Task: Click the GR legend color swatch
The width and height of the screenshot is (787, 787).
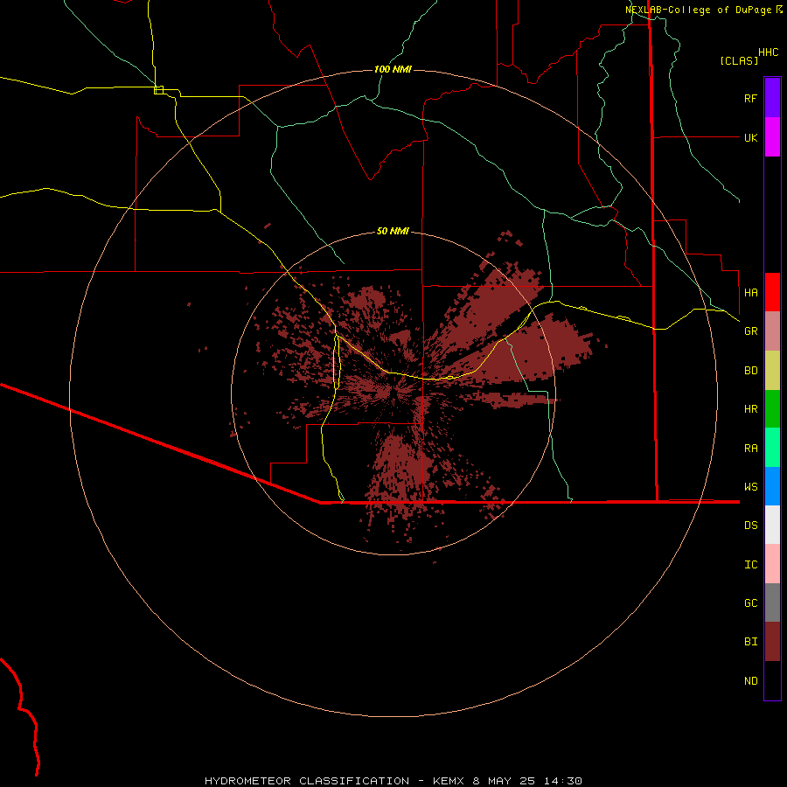Action: 772,331
